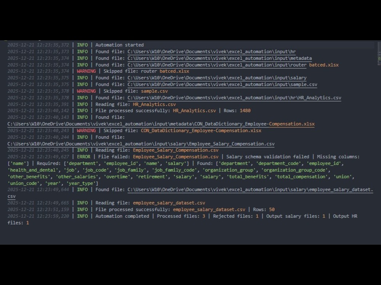This screenshot has width=381, height=285.
Task: Click the 'Automation completed' message
Action: pyautogui.click(x=122, y=216)
